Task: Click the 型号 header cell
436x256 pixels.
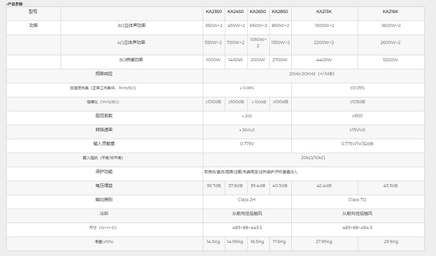Action: (33, 12)
